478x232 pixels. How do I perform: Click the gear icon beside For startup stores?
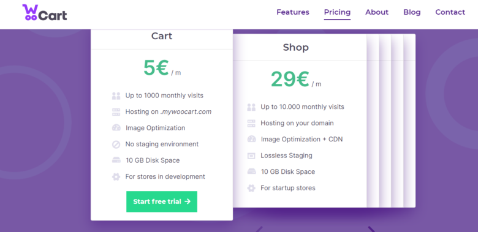click(251, 188)
